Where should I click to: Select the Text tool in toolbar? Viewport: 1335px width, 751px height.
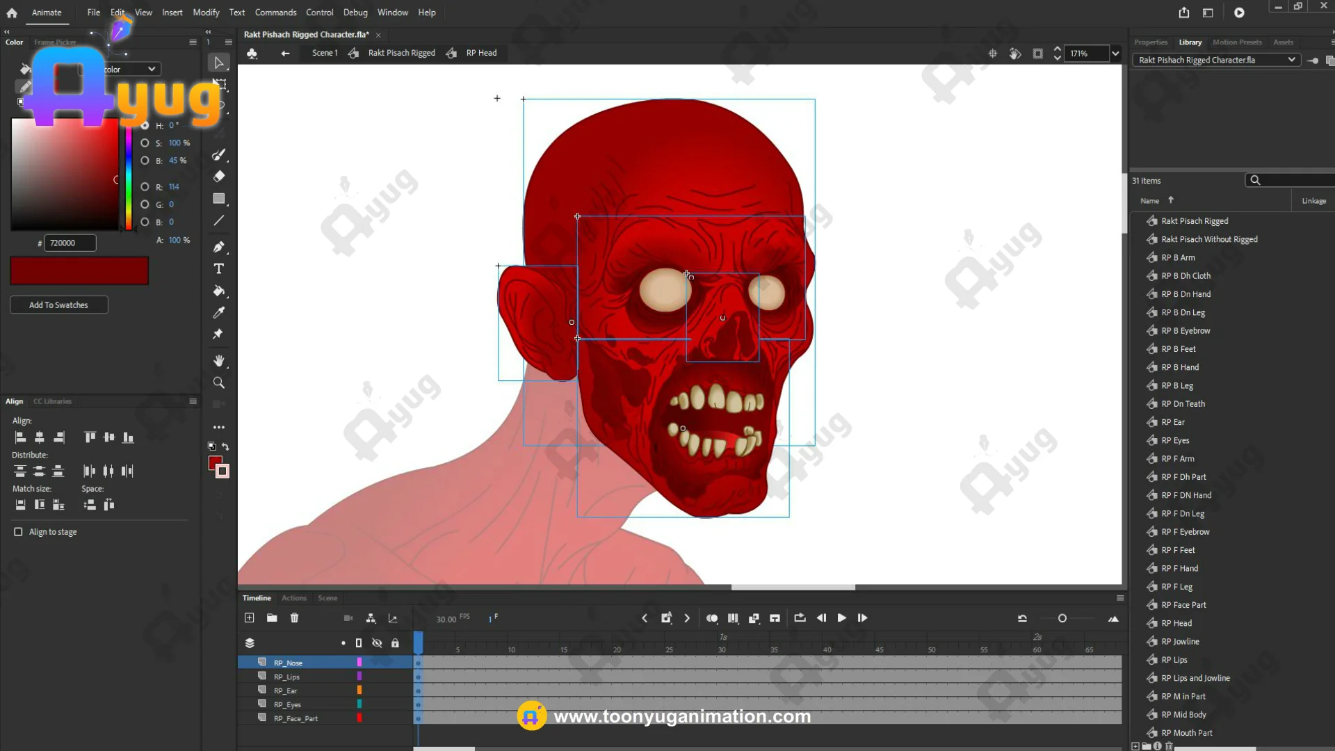pyautogui.click(x=218, y=269)
